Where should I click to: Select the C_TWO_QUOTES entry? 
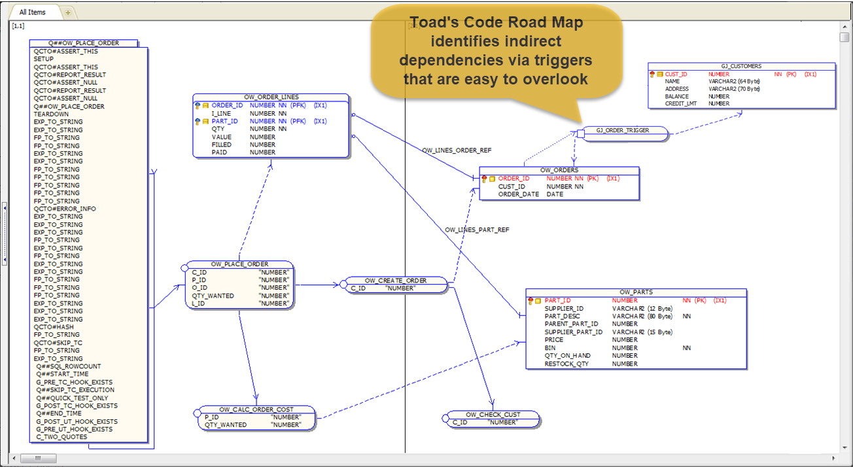click(x=61, y=437)
